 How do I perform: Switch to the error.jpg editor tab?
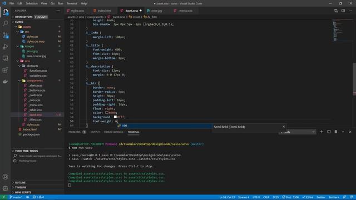click(x=157, y=11)
